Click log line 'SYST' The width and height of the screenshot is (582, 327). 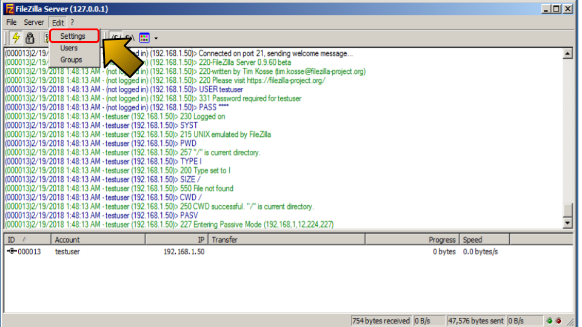[x=101, y=125]
